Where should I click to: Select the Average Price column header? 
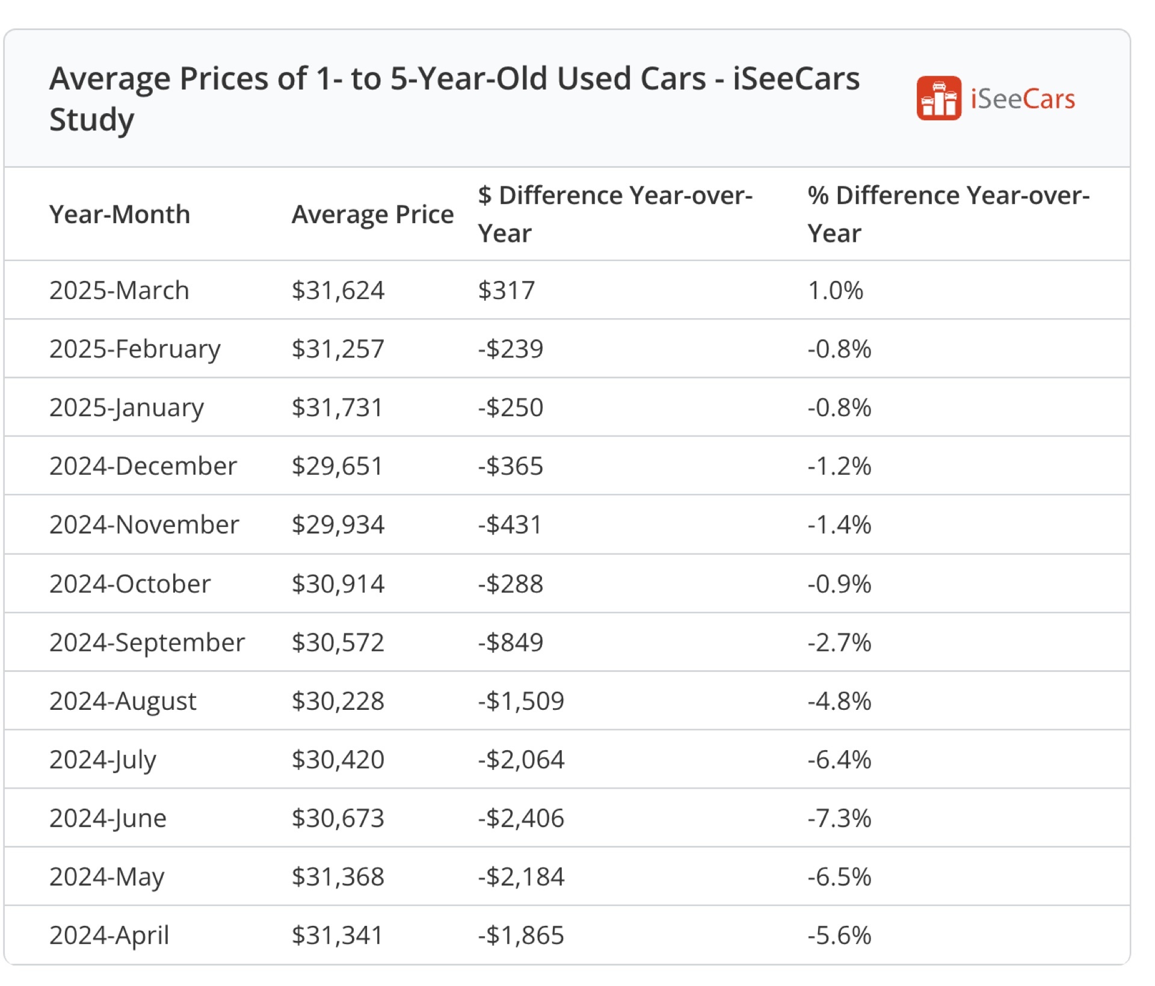(x=372, y=215)
